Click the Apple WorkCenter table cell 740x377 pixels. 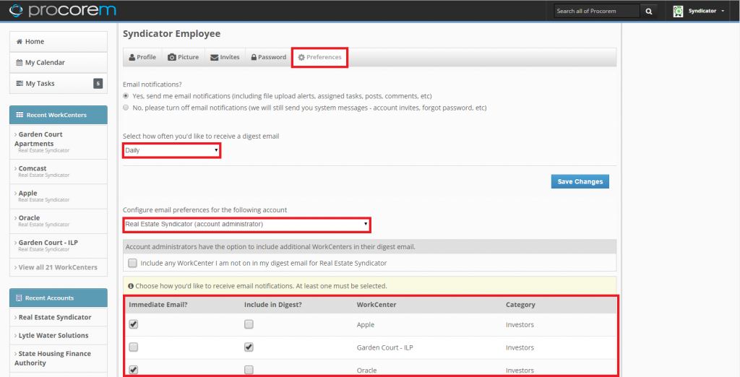(366, 324)
